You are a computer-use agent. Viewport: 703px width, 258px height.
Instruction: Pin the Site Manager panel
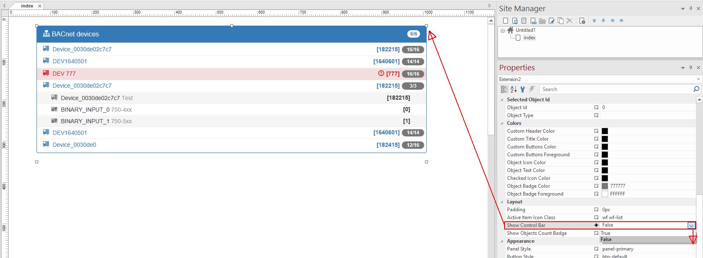tap(691, 8)
